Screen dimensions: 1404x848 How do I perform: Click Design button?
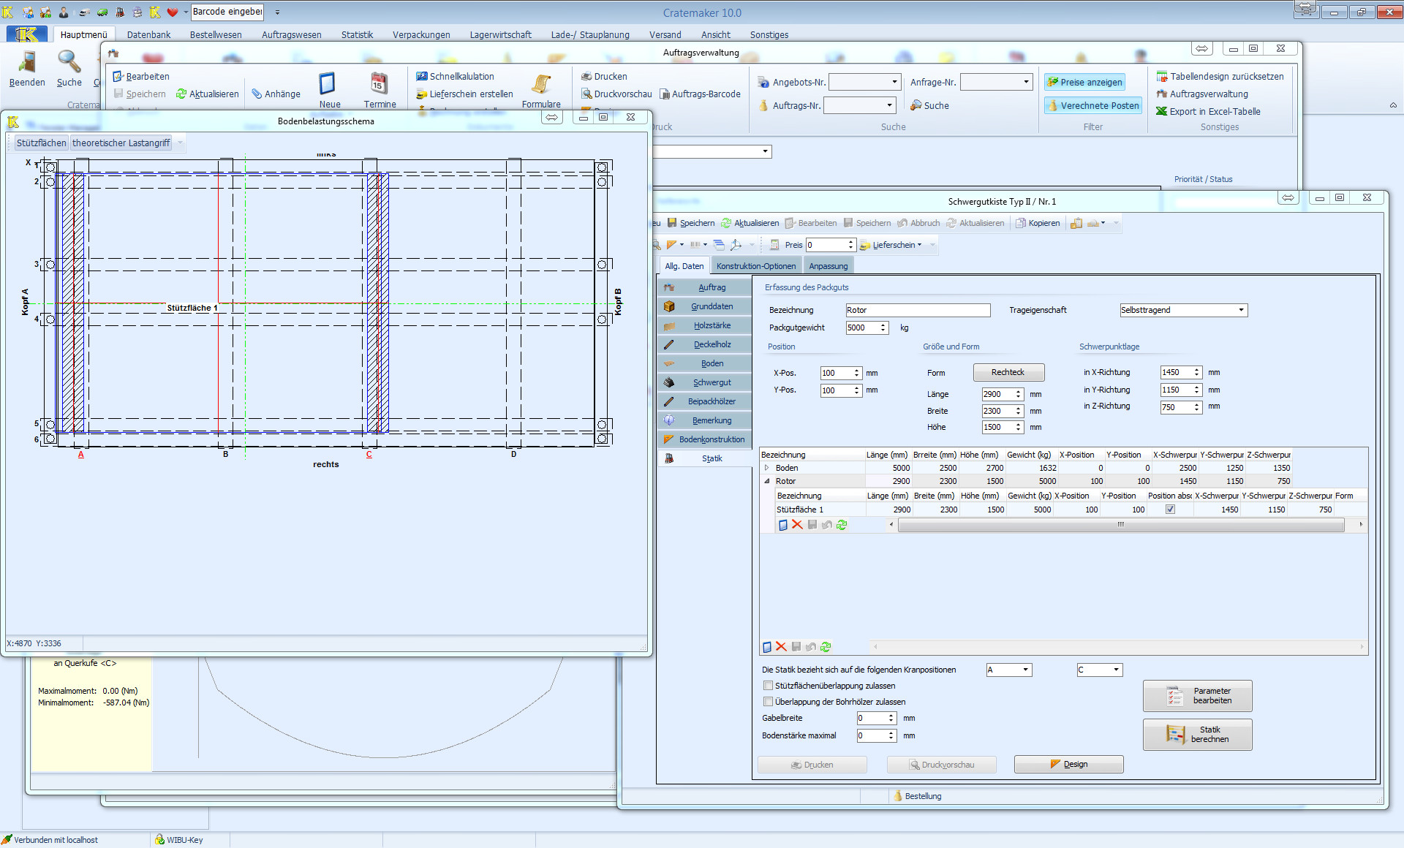tap(1068, 764)
